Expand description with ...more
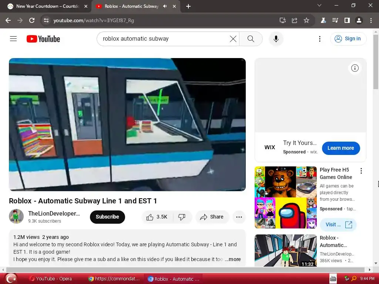379x284 pixels. 233,259
